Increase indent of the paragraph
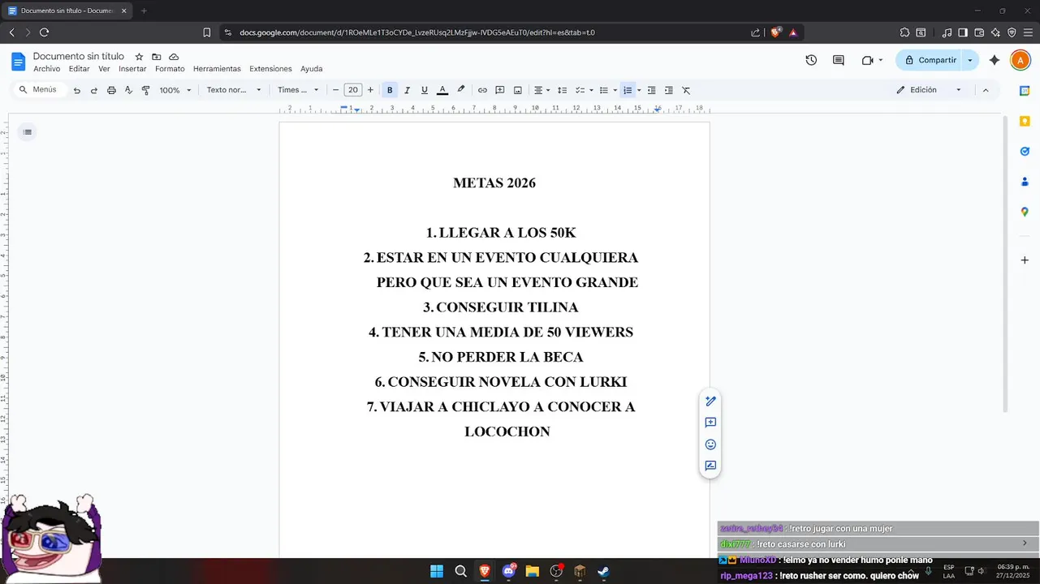Viewport: 1040px width, 584px height. (669, 90)
